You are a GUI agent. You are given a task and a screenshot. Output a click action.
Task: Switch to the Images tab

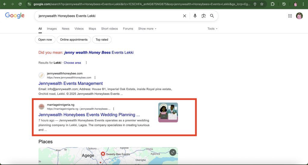(x=52, y=29)
